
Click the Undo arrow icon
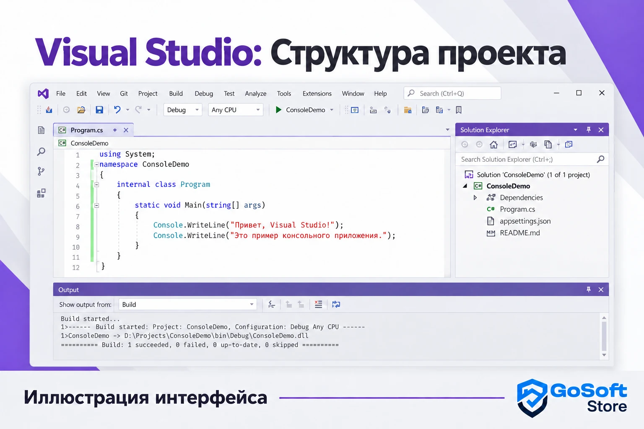(117, 110)
